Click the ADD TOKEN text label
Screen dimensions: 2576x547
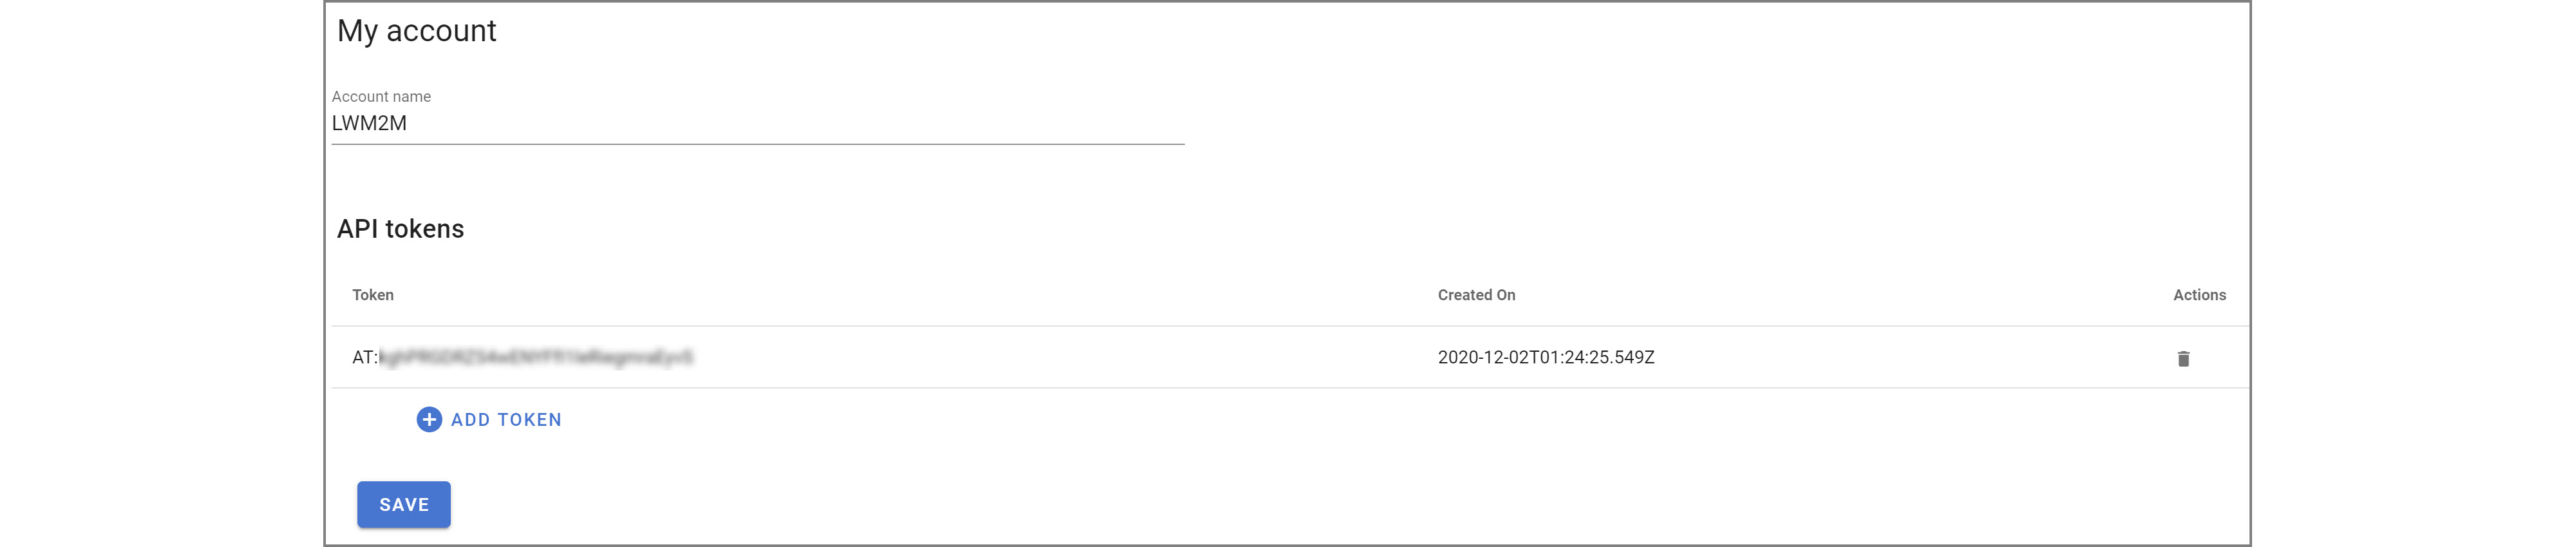[506, 420]
